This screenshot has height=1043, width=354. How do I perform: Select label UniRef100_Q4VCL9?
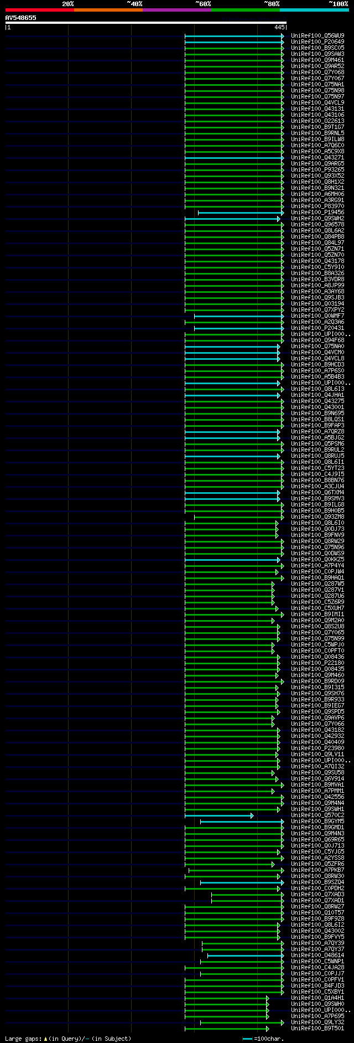(x=317, y=102)
